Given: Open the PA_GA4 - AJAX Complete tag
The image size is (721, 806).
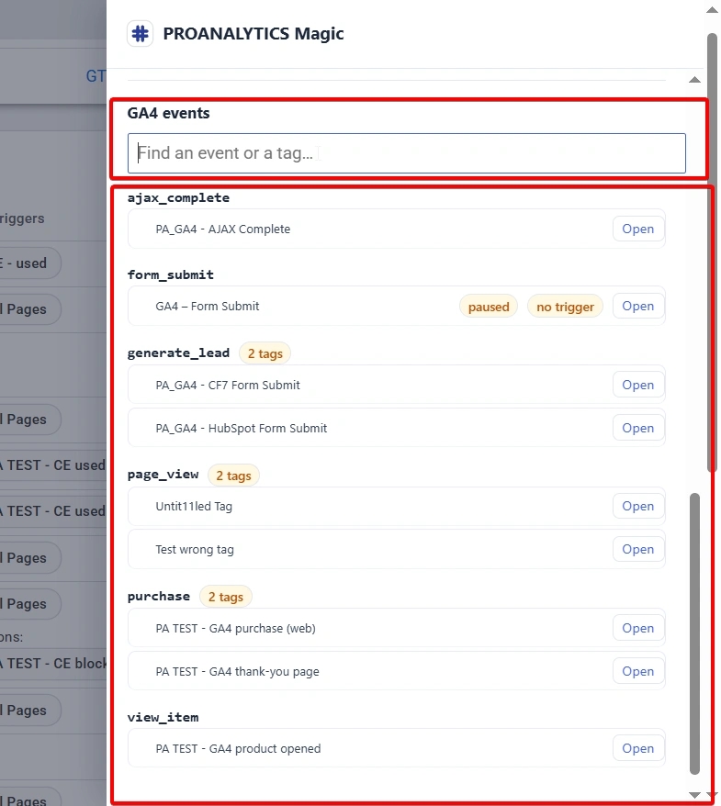Looking at the screenshot, I should click(x=637, y=229).
